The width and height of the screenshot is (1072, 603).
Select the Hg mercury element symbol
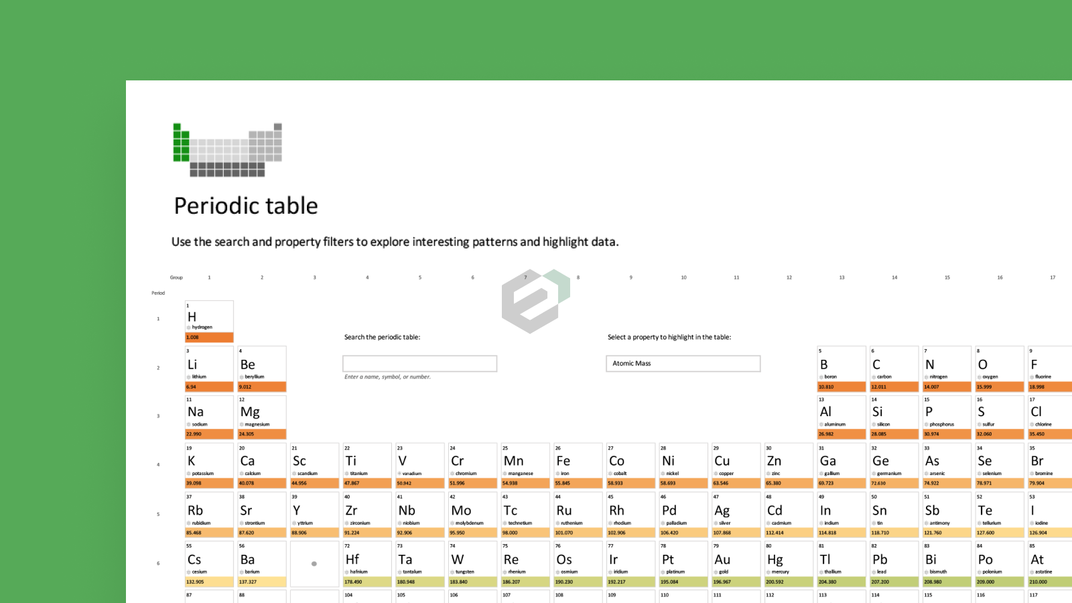[x=775, y=559]
